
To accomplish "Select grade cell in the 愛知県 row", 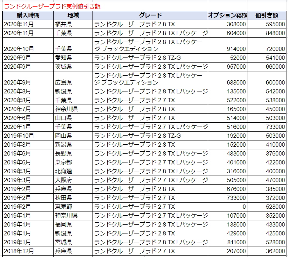I will (150, 58).
